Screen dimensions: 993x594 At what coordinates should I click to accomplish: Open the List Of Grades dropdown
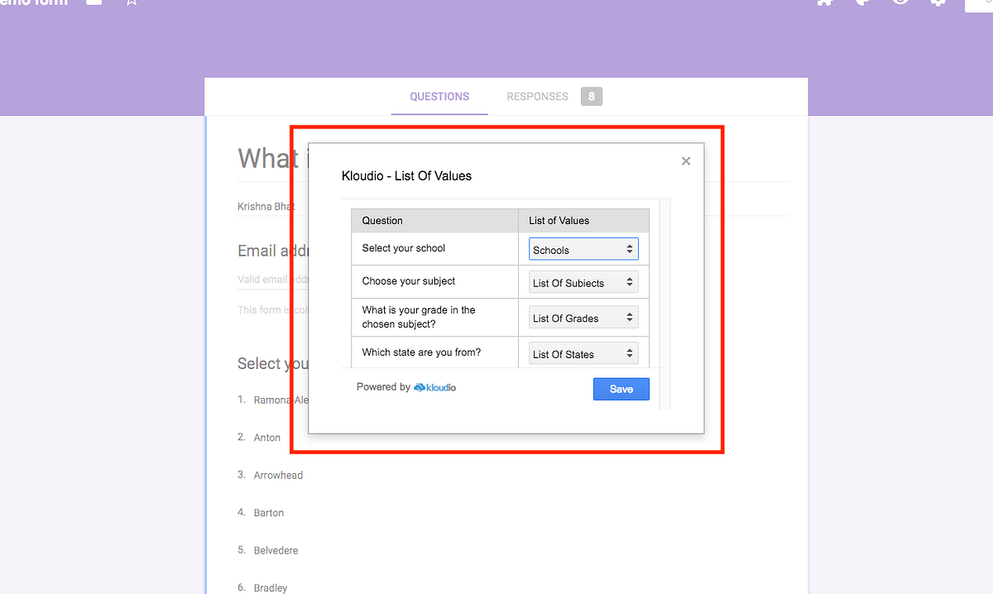coord(583,318)
